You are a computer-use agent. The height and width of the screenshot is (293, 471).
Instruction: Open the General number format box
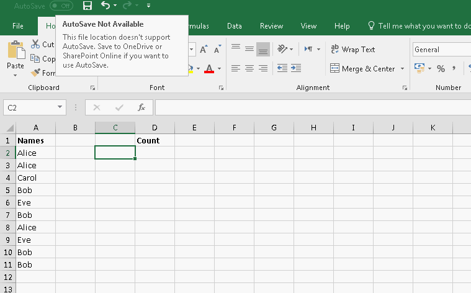(442, 50)
